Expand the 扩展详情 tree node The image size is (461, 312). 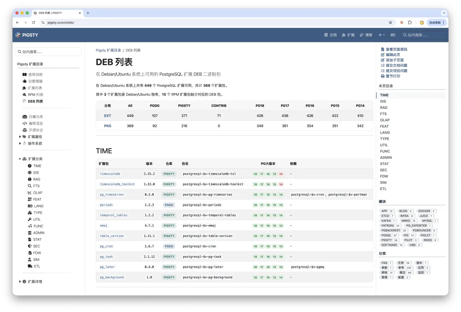[x=20, y=282]
